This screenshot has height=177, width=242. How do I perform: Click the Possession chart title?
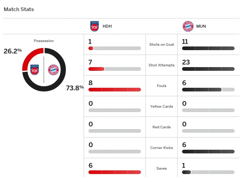click(44, 41)
